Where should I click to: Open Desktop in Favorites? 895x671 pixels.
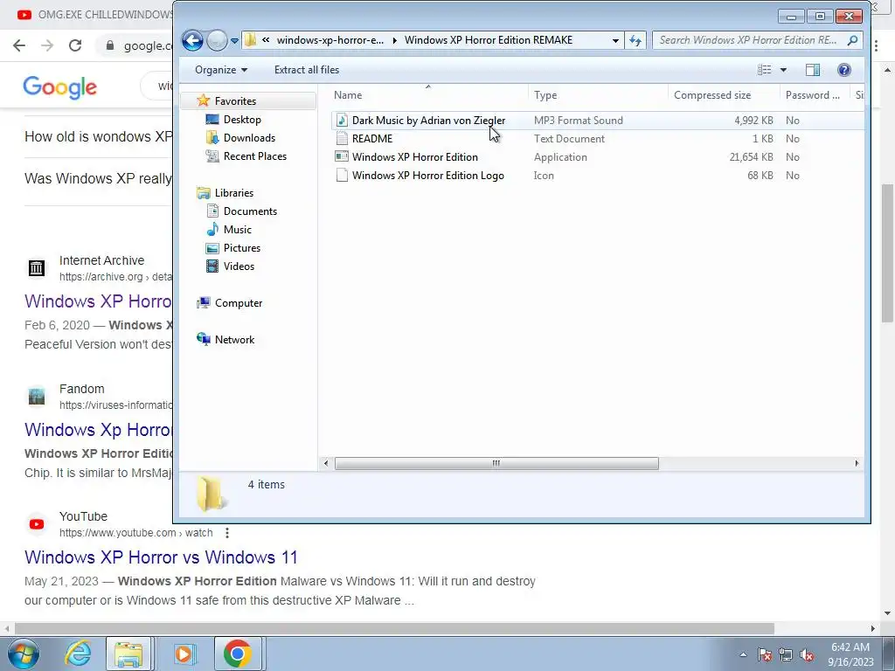pyautogui.click(x=242, y=119)
